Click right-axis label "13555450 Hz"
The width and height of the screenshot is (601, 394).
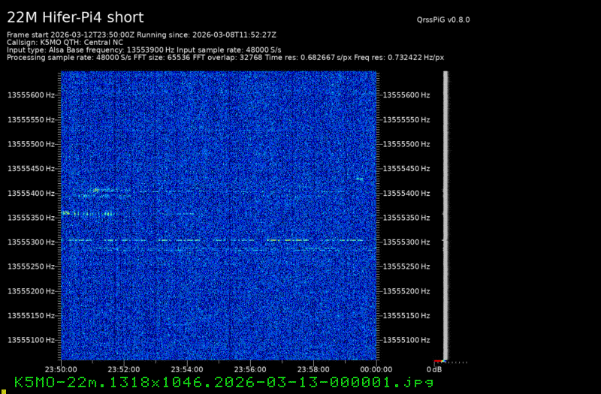406,169
